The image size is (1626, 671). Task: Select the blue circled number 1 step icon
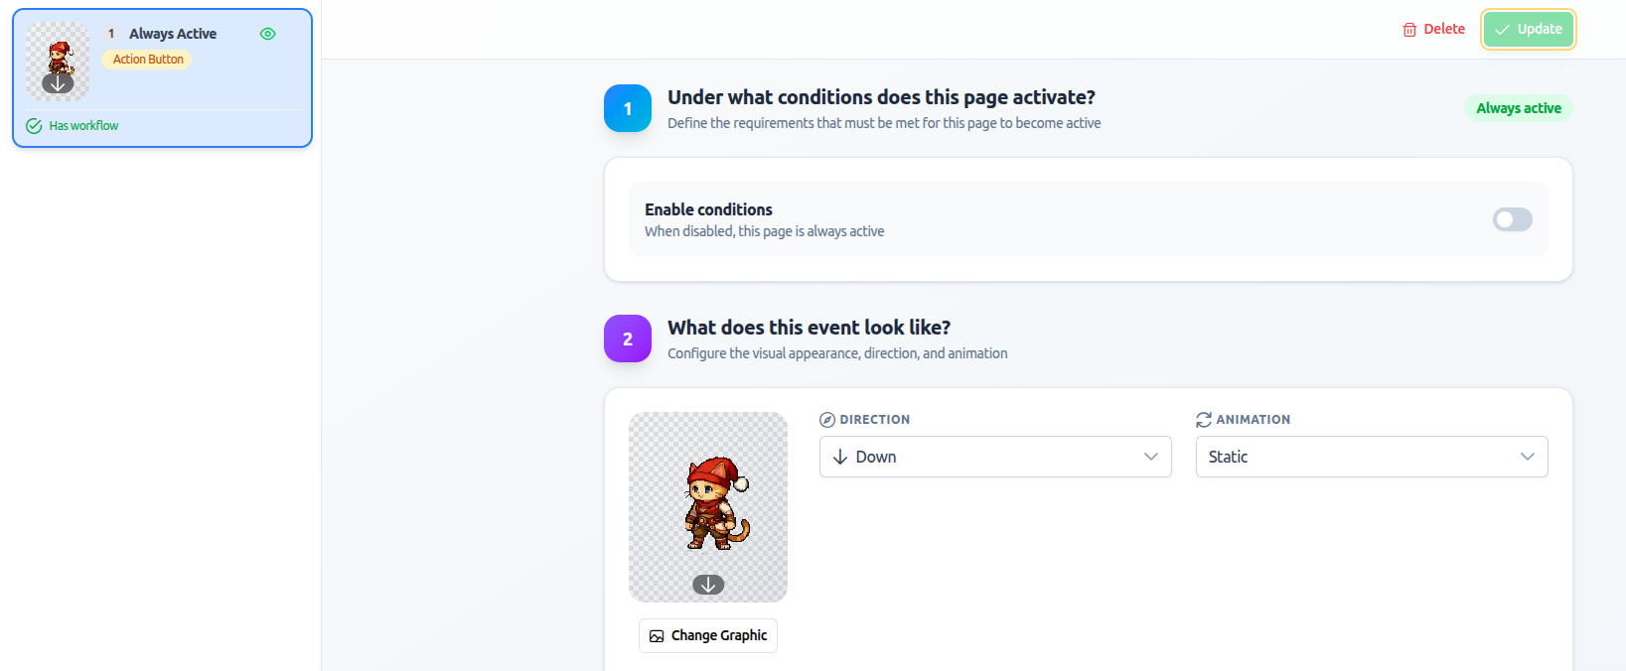(x=627, y=108)
